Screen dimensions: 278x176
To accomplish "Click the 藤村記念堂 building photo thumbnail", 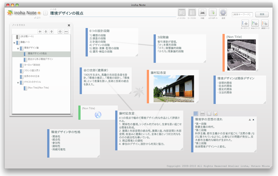I will pyautogui.click(x=174, y=89).
